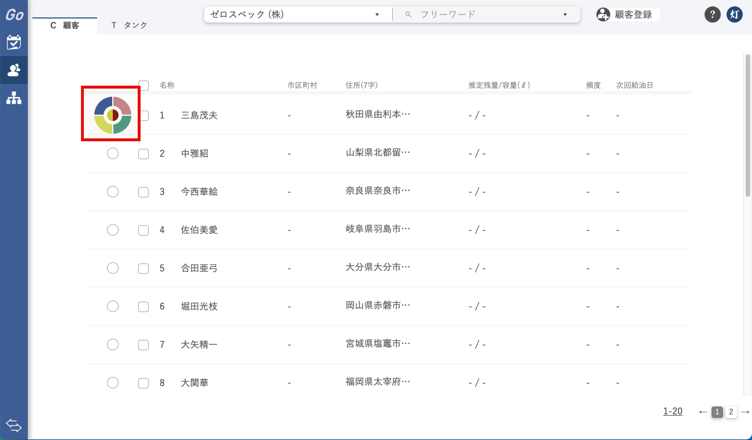Click the 顧客登録 button
This screenshot has width=752, height=440.
tap(628, 14)
